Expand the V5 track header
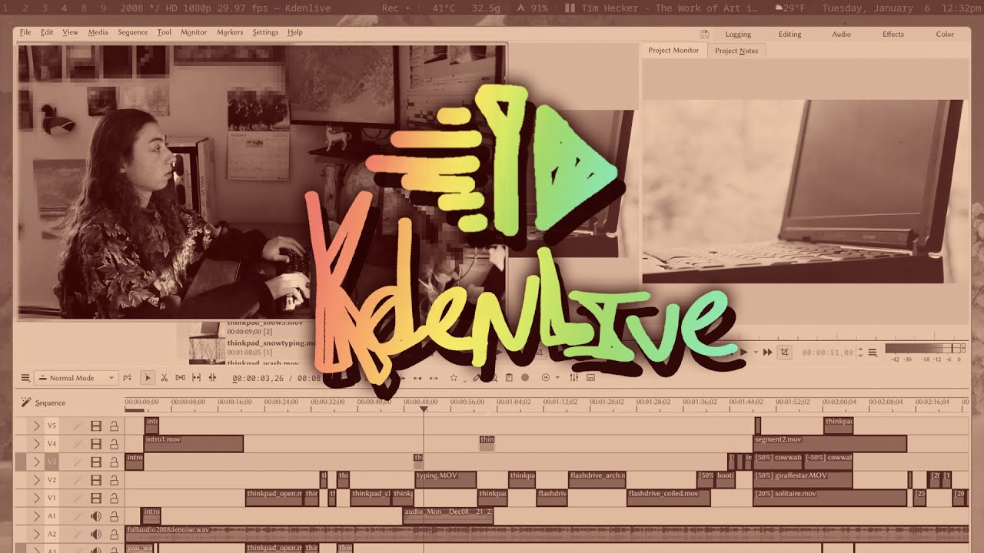The image size is (984, 553). pyautogui.click(x=36, y=426)
